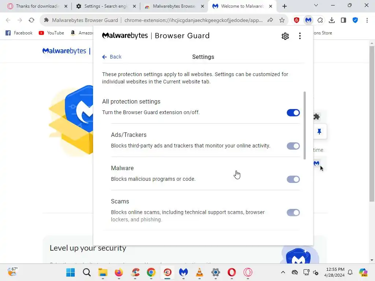Select the Welcome to Malwarebytes tab
Viewport: 375px width, 281px height.
(x=242, y=6)
